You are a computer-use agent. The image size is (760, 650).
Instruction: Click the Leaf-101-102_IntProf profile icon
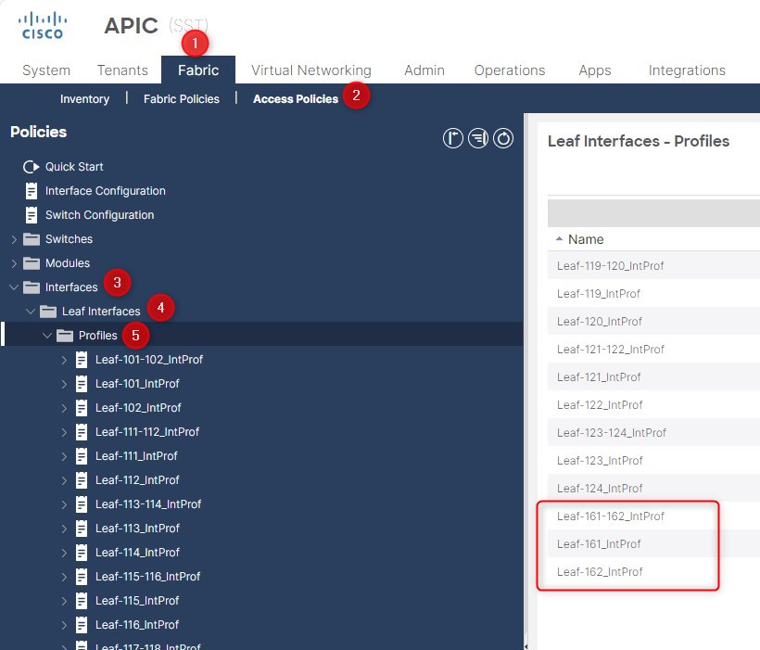82,360
